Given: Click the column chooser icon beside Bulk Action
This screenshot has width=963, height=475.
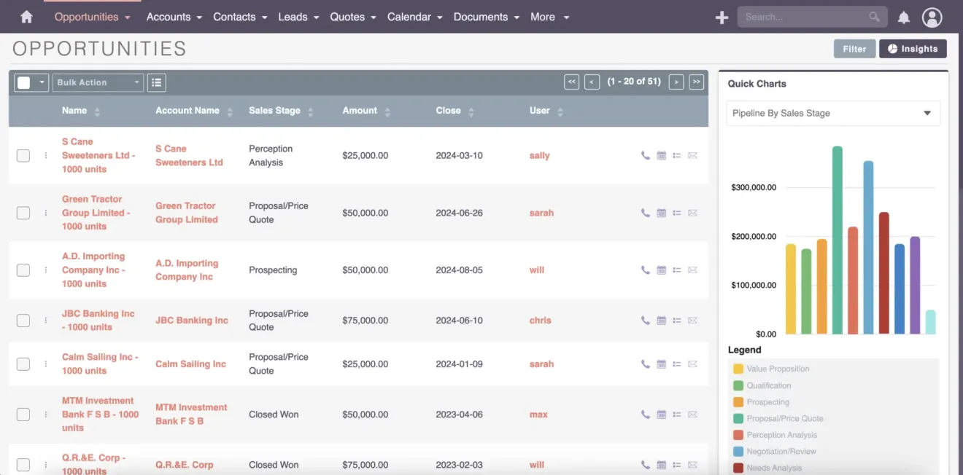Looking at the screenshot, I should pos(156,82).
